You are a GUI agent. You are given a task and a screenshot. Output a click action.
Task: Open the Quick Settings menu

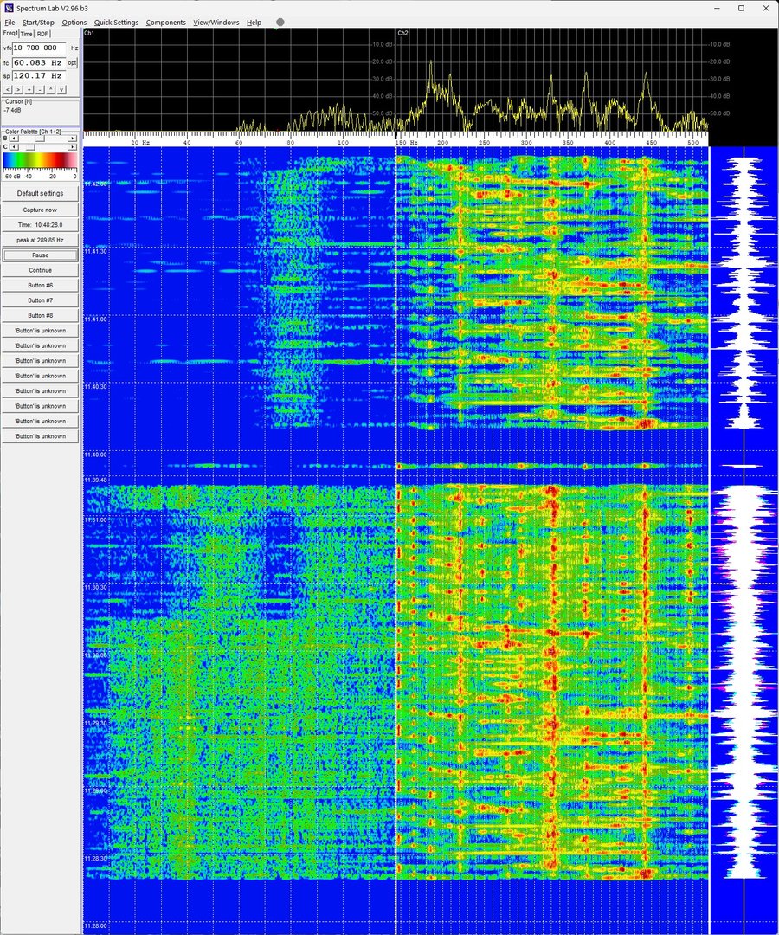click(116, 23)
